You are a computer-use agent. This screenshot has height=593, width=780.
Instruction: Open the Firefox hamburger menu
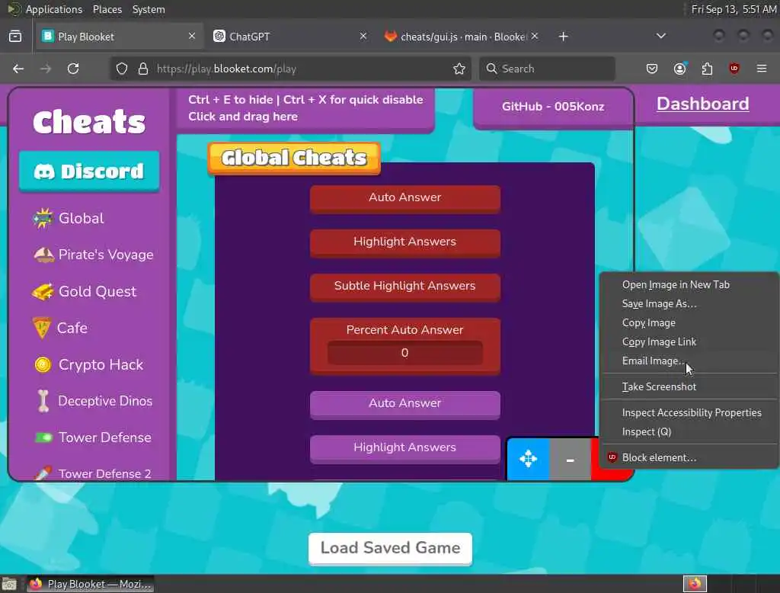pyautogui.click(x=762, y=69)
